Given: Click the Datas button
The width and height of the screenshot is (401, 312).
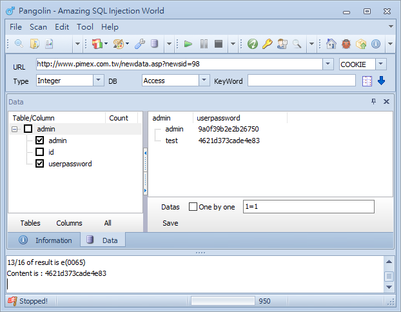Looking at the screenshot, I should 170,207.
